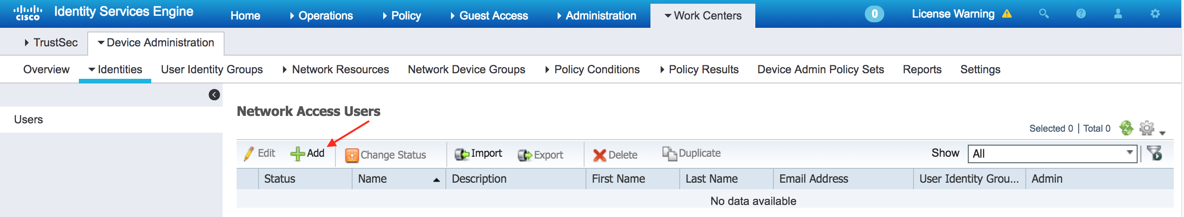This screenshot has height=217, width=1184.
Task: Select Users in the left sidebar
Action: [28, 120]
